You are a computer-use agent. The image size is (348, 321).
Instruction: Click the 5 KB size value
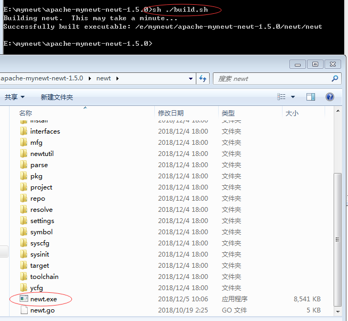[x=313, y=310]
